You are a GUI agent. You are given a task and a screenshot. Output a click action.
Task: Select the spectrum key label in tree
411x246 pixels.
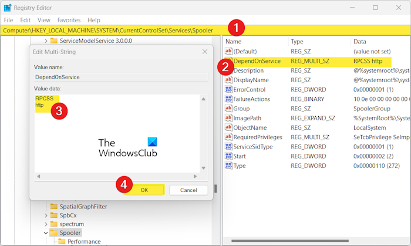tap(72, 224)
